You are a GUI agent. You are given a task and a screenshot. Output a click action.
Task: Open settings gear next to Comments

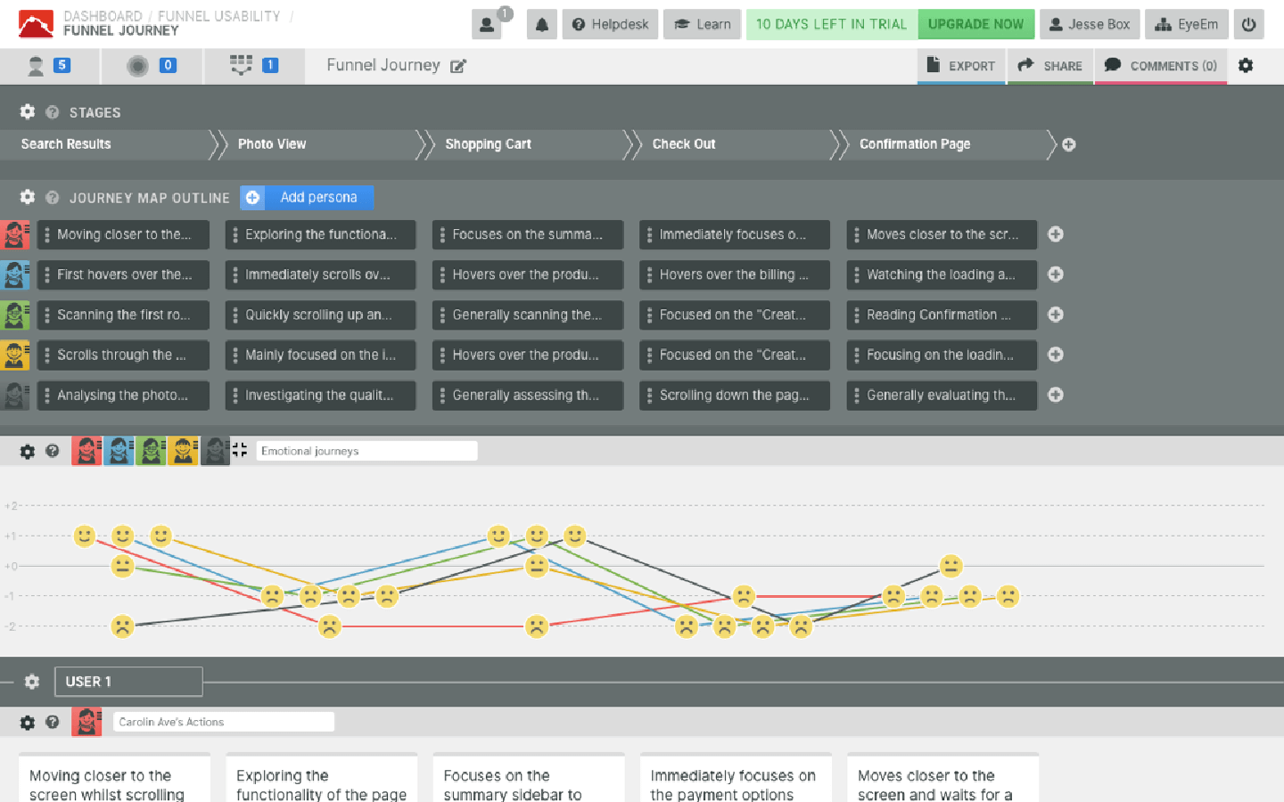[1246, 65]
